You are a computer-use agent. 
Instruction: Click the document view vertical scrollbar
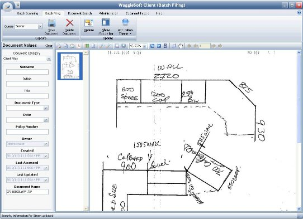tap(299, 130)
